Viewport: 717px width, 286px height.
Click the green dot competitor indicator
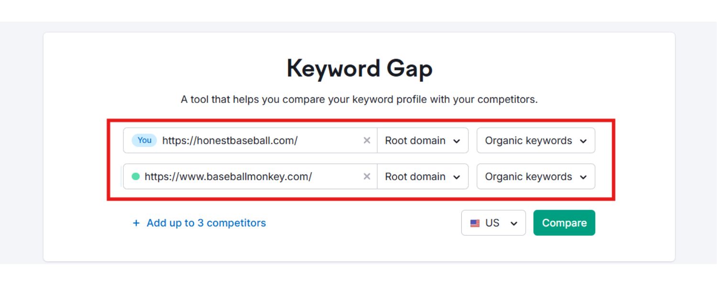tap(136, 176)
